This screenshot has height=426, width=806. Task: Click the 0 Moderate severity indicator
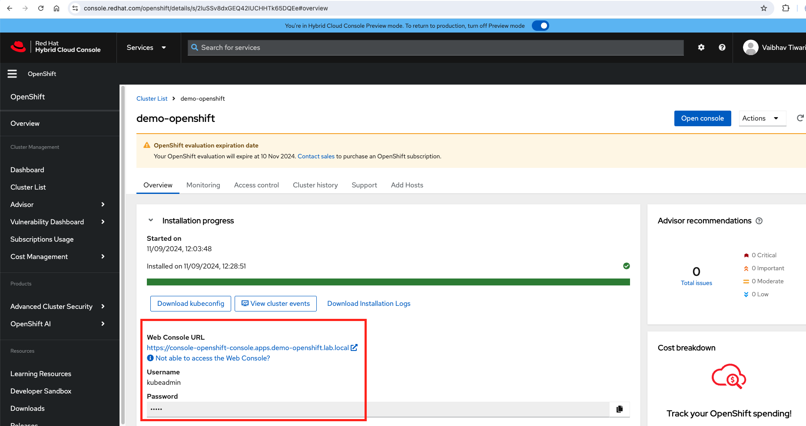(x=763, y=281)
